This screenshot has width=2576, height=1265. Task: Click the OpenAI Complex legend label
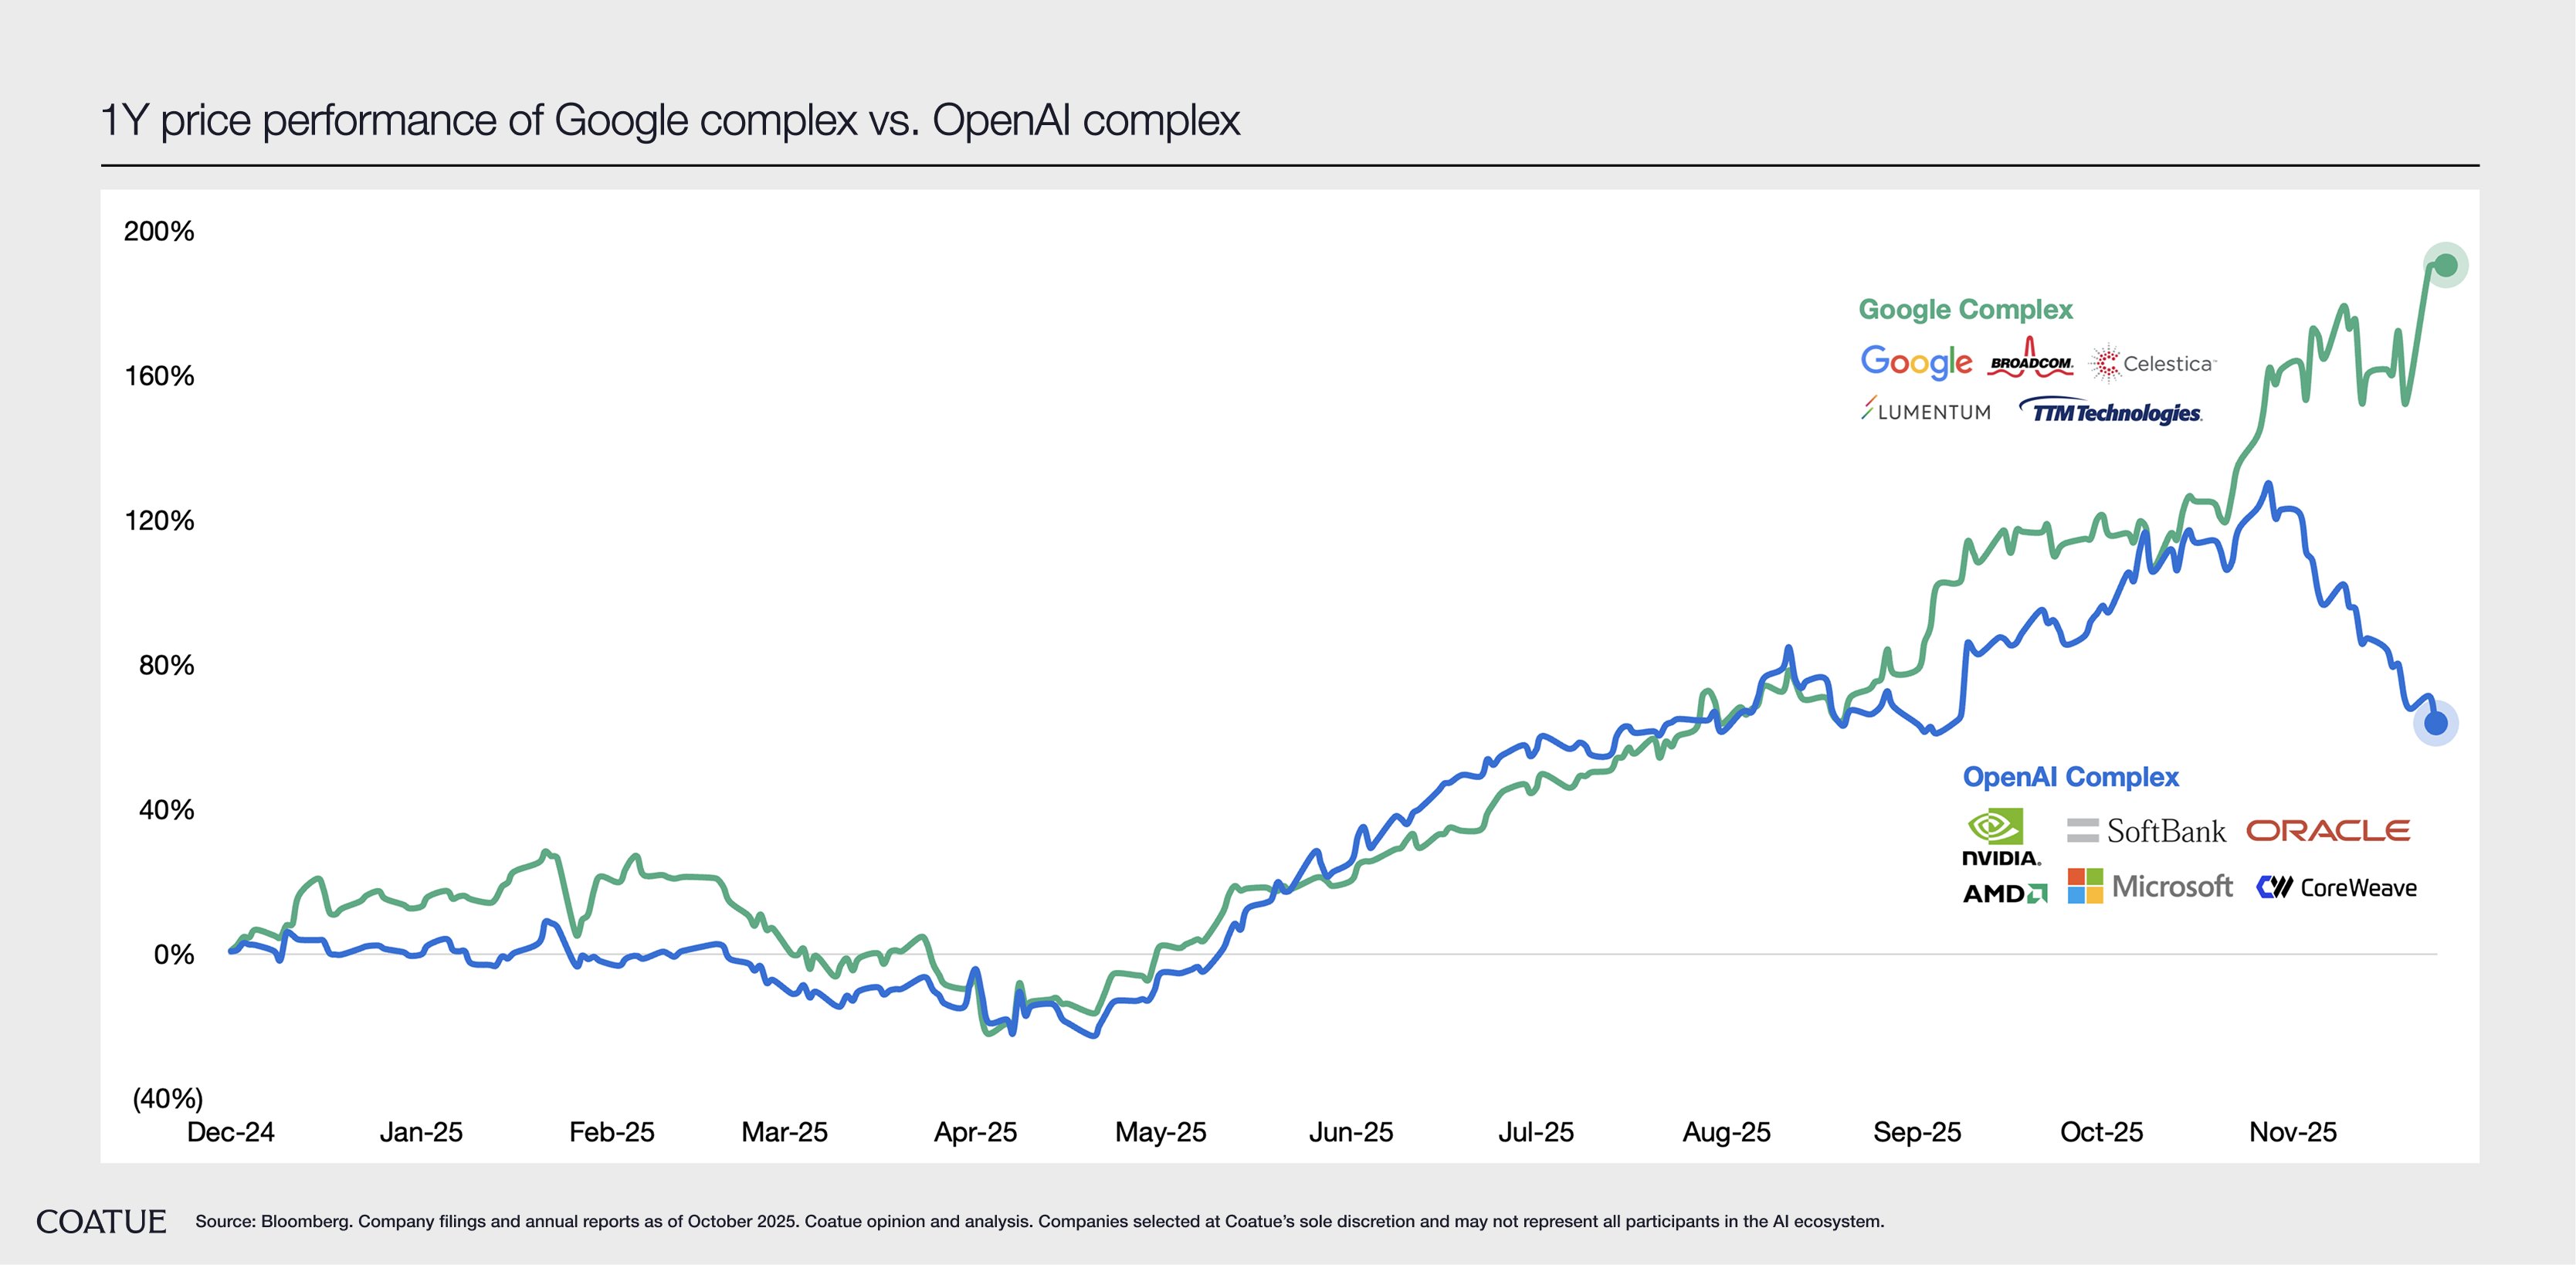[2070, 776]
